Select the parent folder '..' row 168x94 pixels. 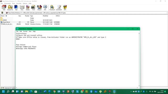30,18
